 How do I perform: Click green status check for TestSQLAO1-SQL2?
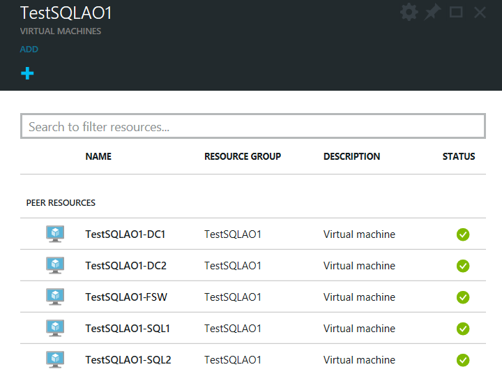point(463,360)
